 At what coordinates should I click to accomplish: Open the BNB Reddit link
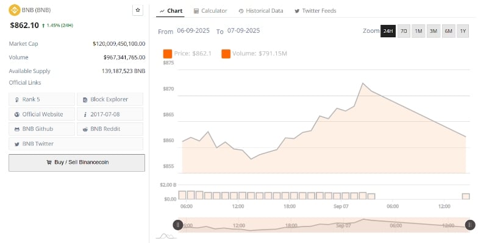110,129
